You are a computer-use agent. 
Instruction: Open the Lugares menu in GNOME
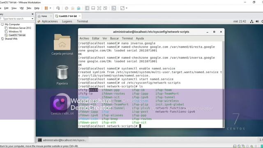pyautogui.click(x=67, y=21)
